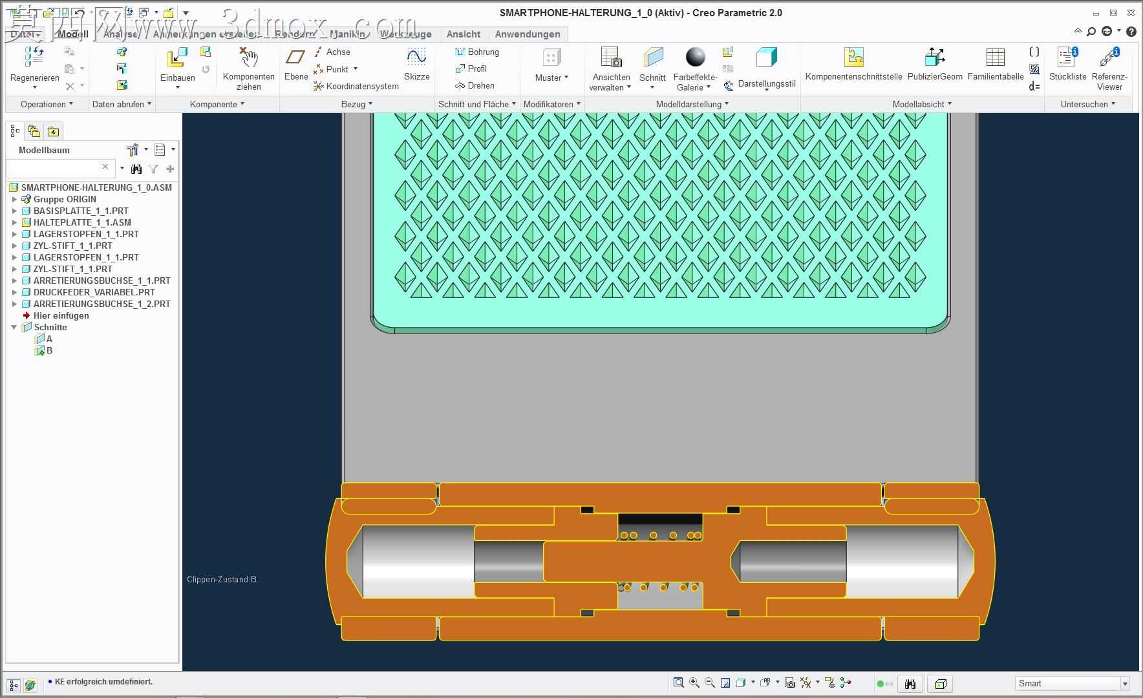The height and width of the screenshot is (698, 1143).
Task: Open the Smart selection filter dropdown
Action: pyautogui.click(x=1125, y=684)
